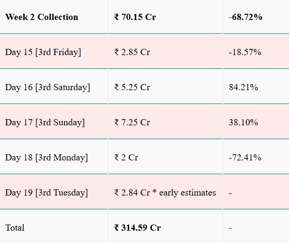
Task: Click the ₹ 7.25 Cr collection cell
Action: coord(132,122)
